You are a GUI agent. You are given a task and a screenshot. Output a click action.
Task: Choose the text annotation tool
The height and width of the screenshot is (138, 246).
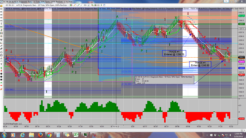click(1, 64)
